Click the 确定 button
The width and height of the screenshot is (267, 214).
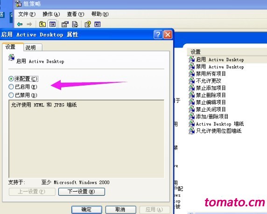[x=87, y=210]
